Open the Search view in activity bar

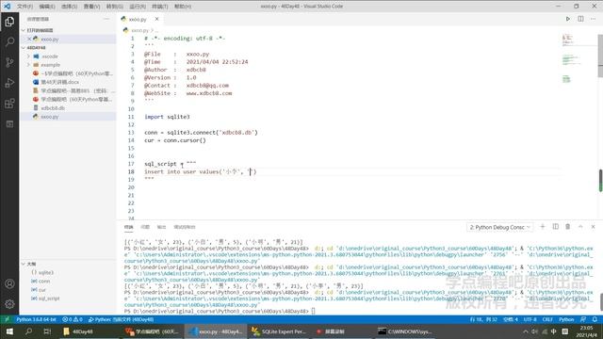pyautogui.click(x=9, y=41)
